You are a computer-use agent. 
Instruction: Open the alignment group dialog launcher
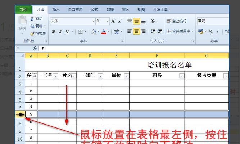[193, 41]
